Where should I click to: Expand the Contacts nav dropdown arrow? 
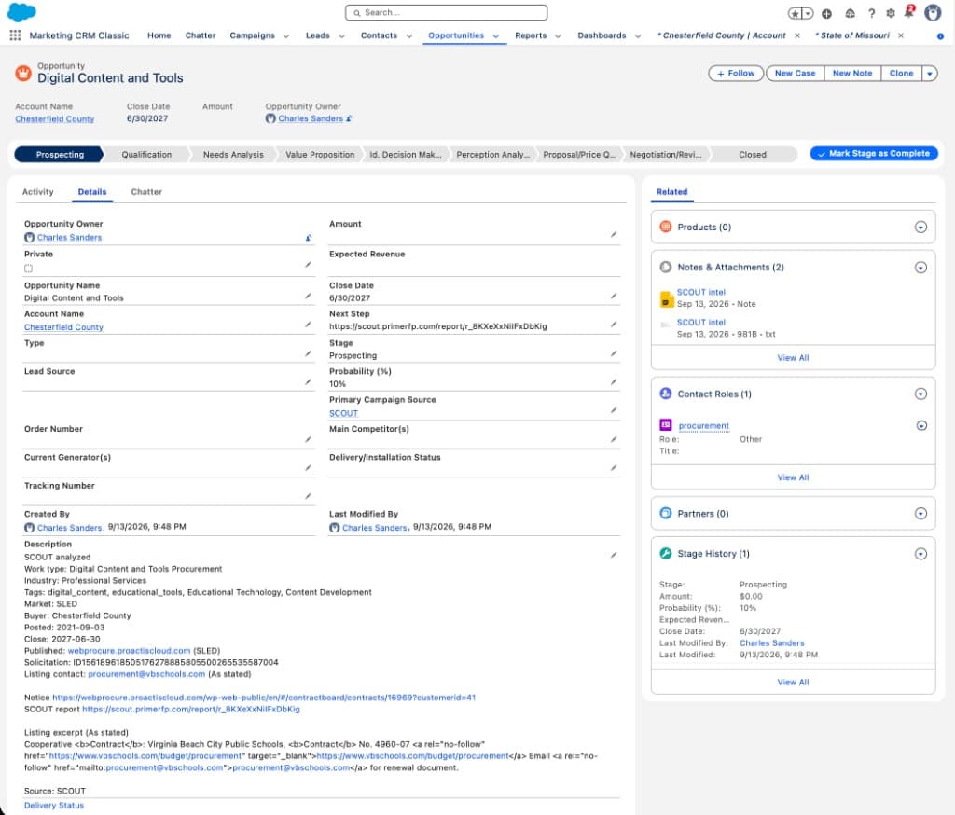409,36
